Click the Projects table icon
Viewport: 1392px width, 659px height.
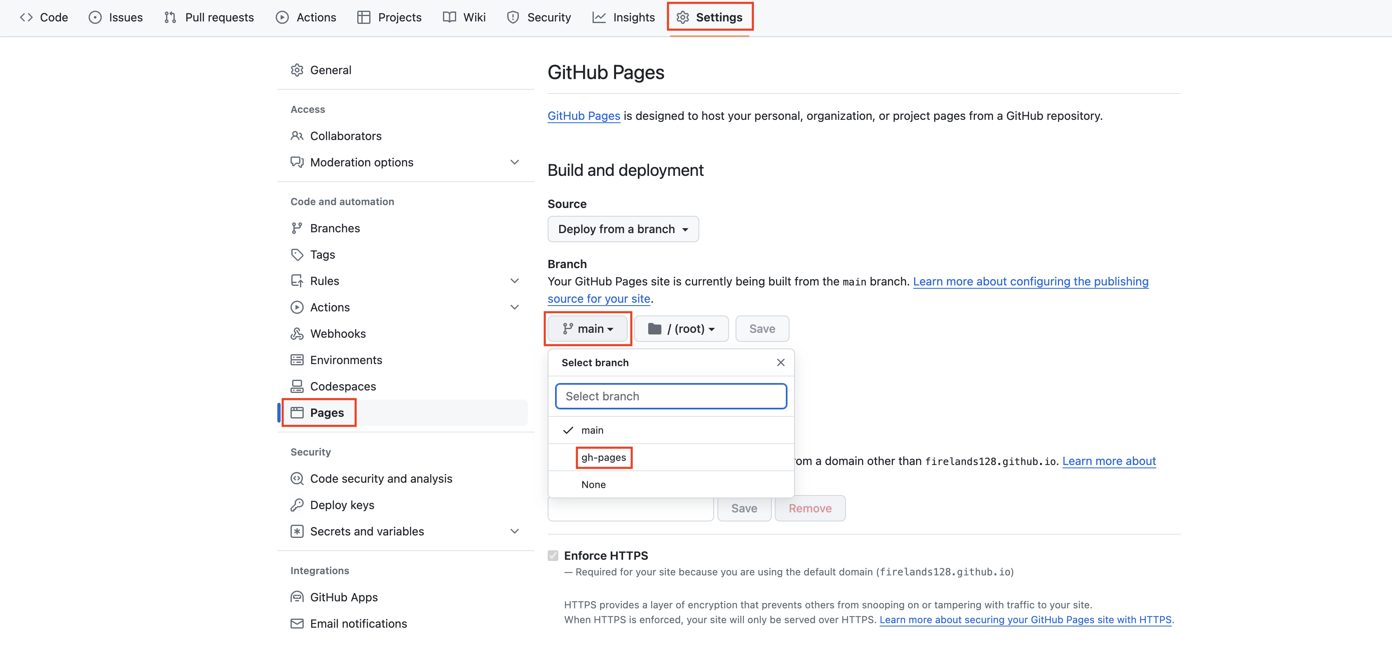pos(364,17)
